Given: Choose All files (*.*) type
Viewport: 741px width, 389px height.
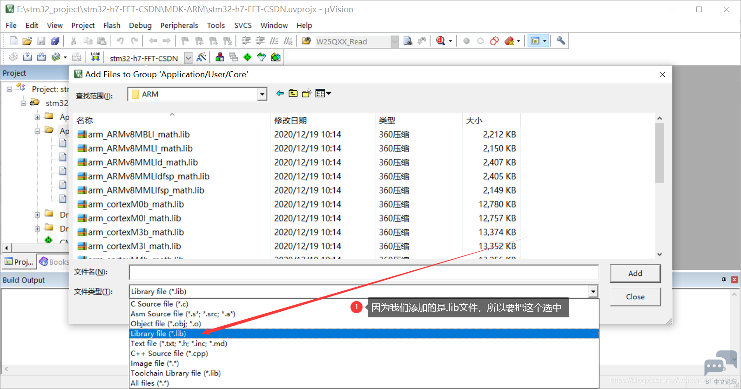Looking at the screenshot, I should click(364, 383).
